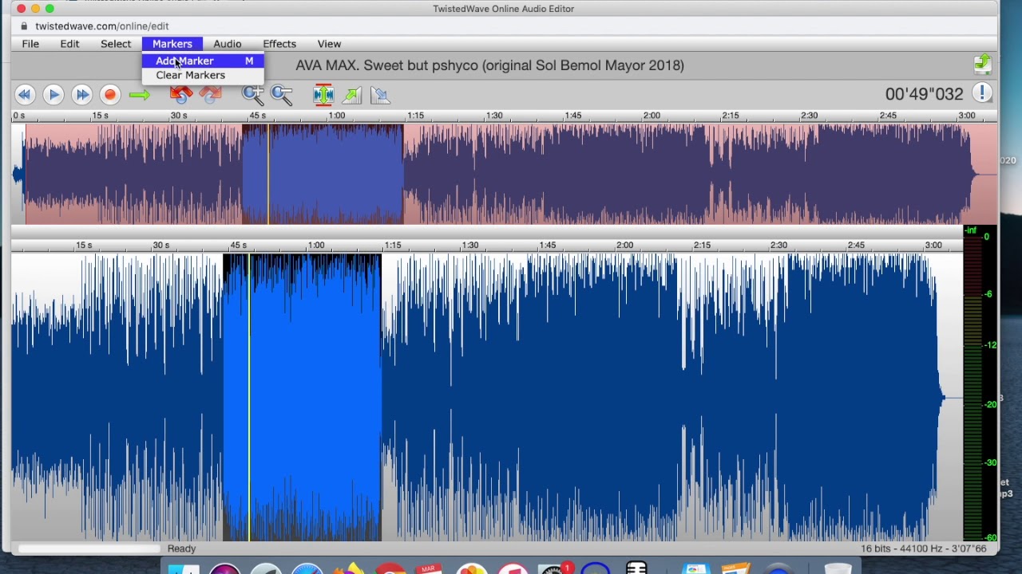Click the fast forward button
The width and height of the screenshot is (1022, 574).
pyautogui.click(x=81, y=95)
